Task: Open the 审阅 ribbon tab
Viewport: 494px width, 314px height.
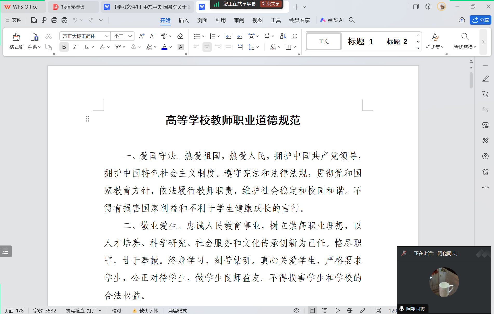Action: [239, 20]
